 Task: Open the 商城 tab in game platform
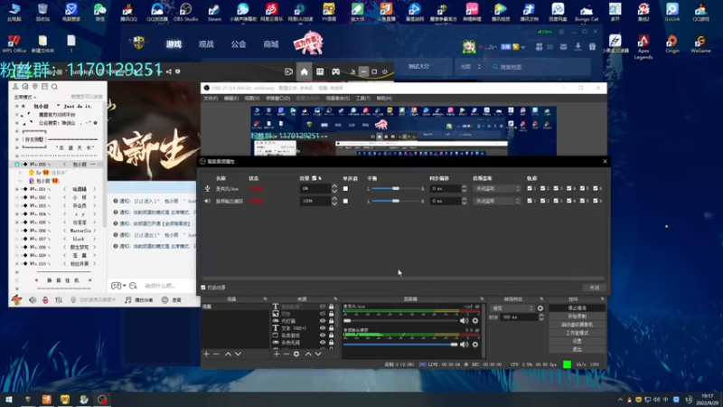click(270, 44)
